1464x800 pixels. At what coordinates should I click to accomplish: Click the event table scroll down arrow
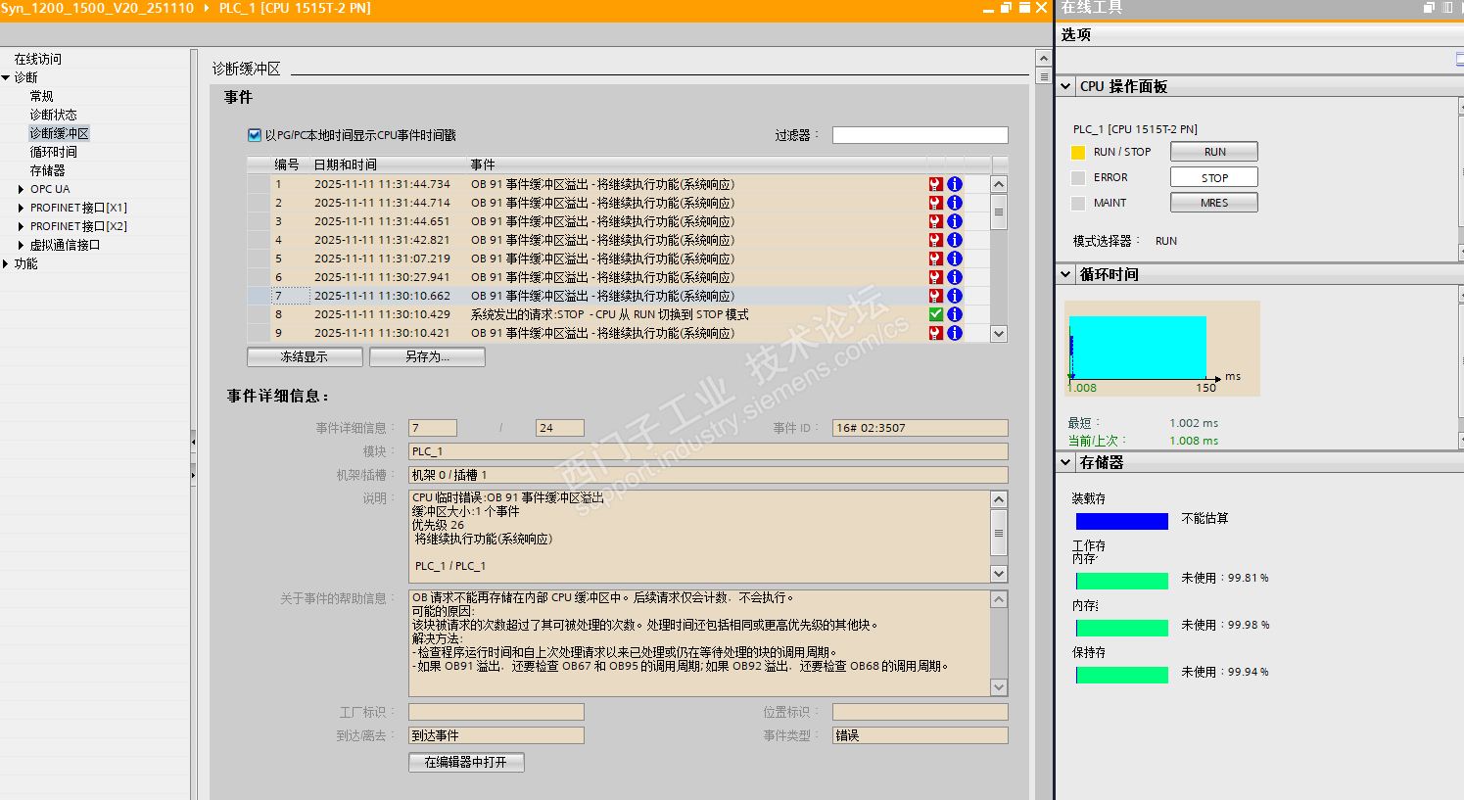pyautogui.click(x=999, y=333)
